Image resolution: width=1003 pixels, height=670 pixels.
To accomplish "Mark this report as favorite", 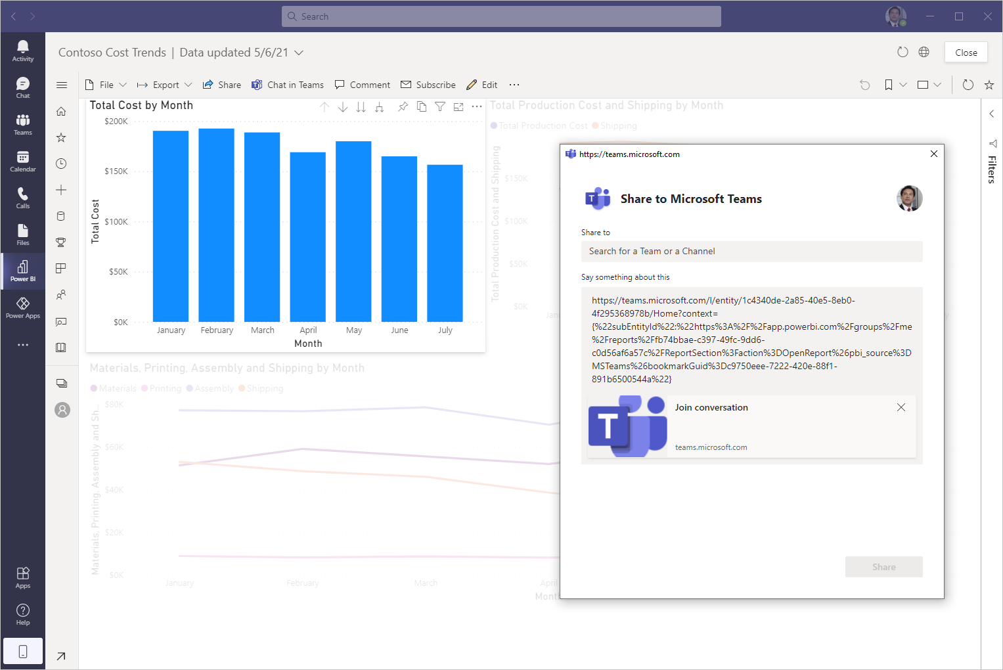I will [x=989, y=85].
